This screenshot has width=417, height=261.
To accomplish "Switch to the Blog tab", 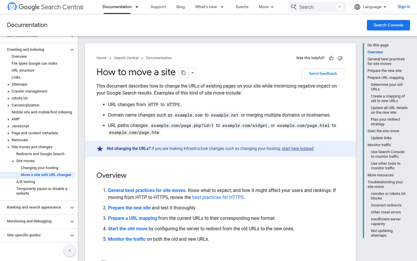I will click(180, 7).
